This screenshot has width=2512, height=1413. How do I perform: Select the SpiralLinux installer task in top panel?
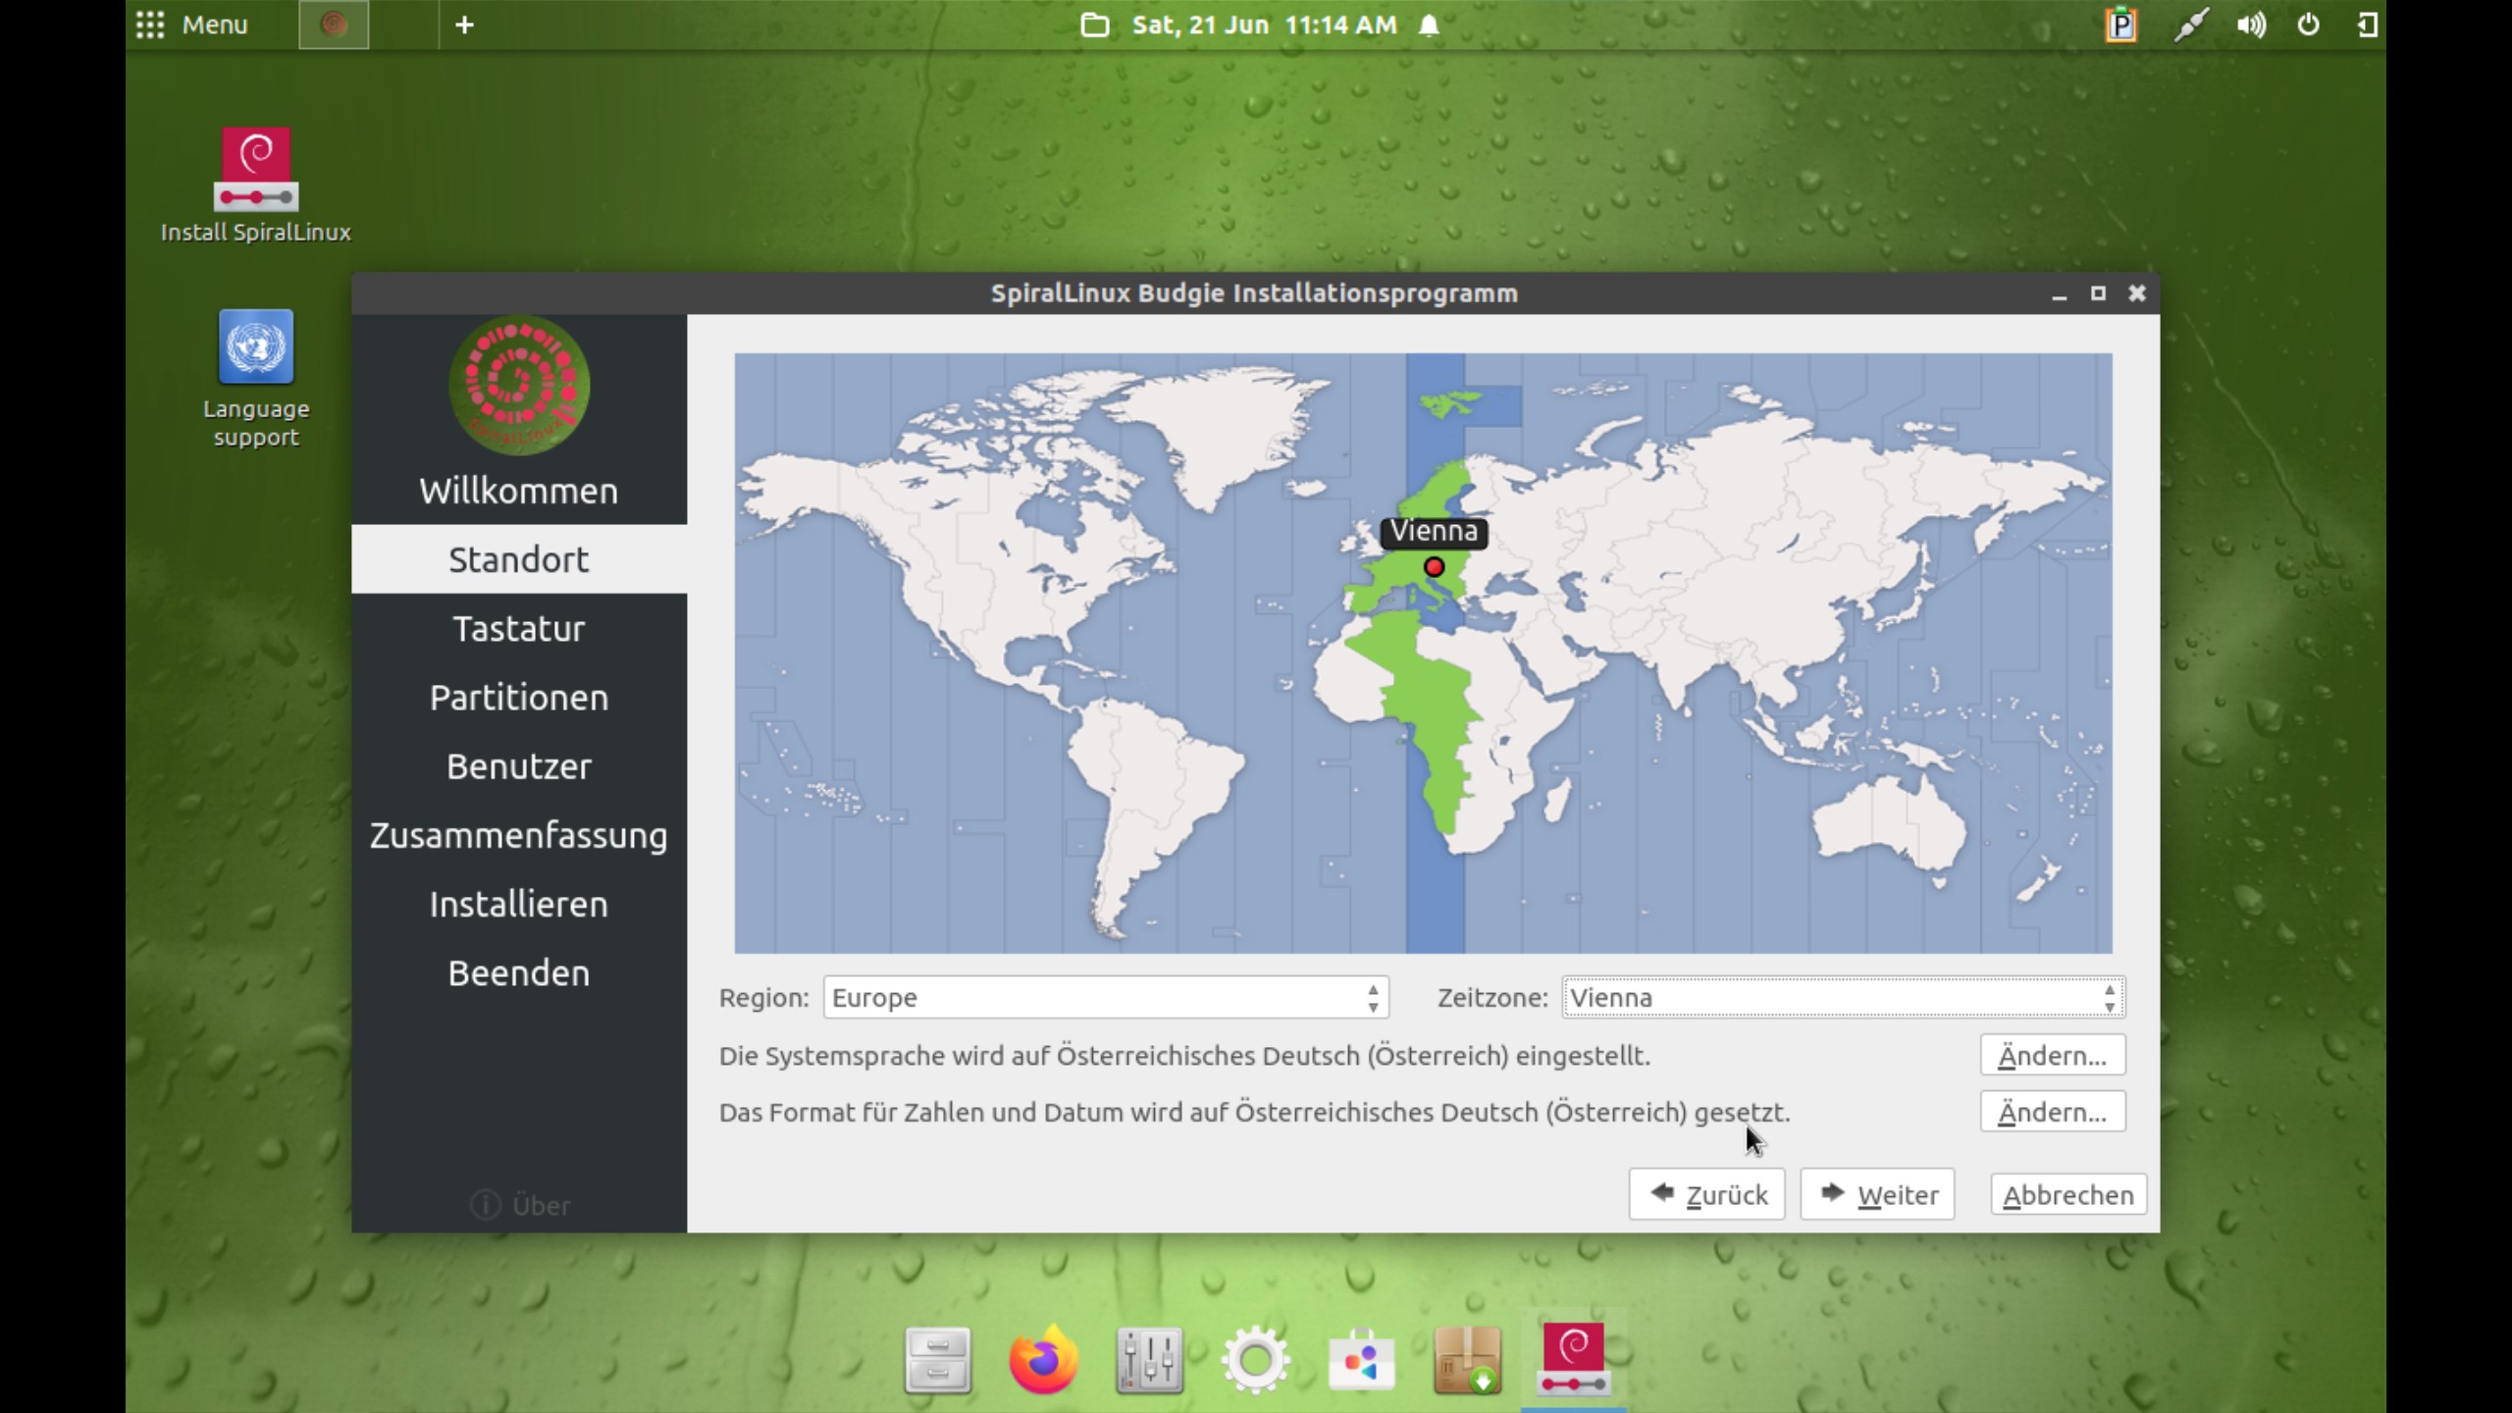point(334,25)
